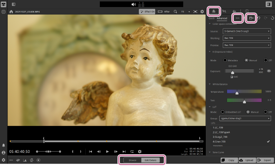Open the crop and transform tab icon
The height and width of the screenshot is (166, 275).
pyautogui.click(x=224, y=11)
